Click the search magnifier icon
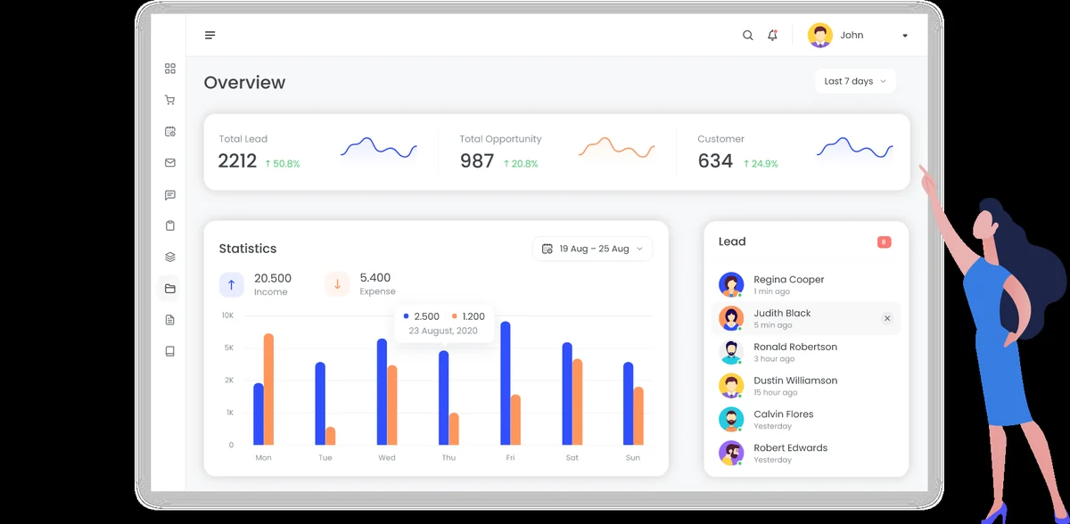Viewport: 1070px width, 524px height. point(748,36)
